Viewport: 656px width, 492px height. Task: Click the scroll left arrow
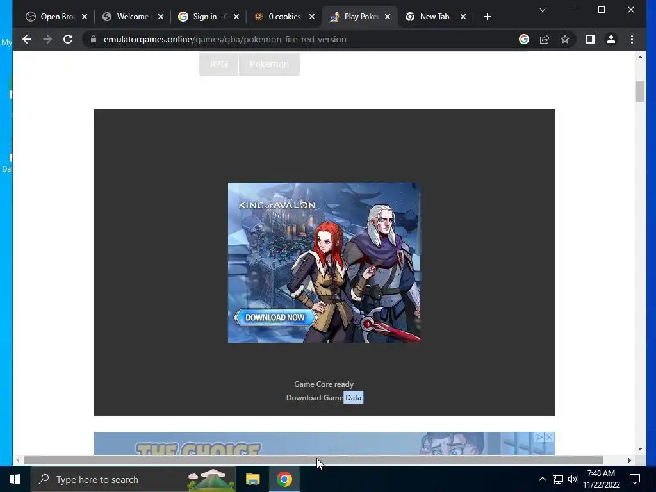(17, 460)
